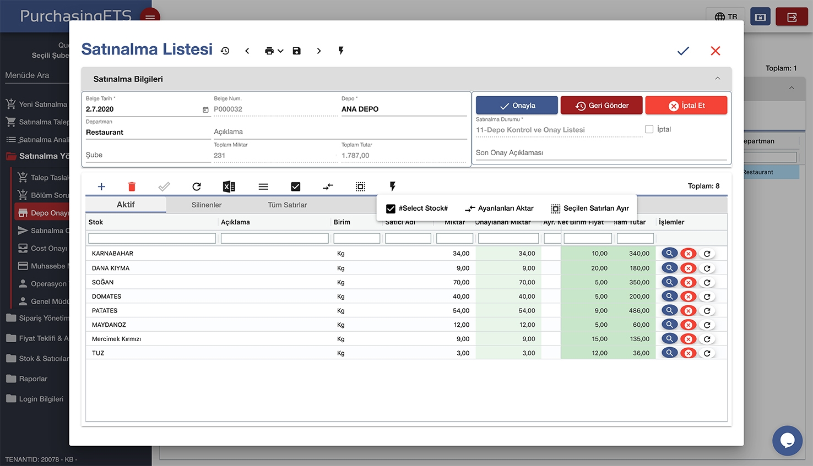Click the Stok column filter field
813x466 pixels.
pyautogui.click(x=152, y=238)
